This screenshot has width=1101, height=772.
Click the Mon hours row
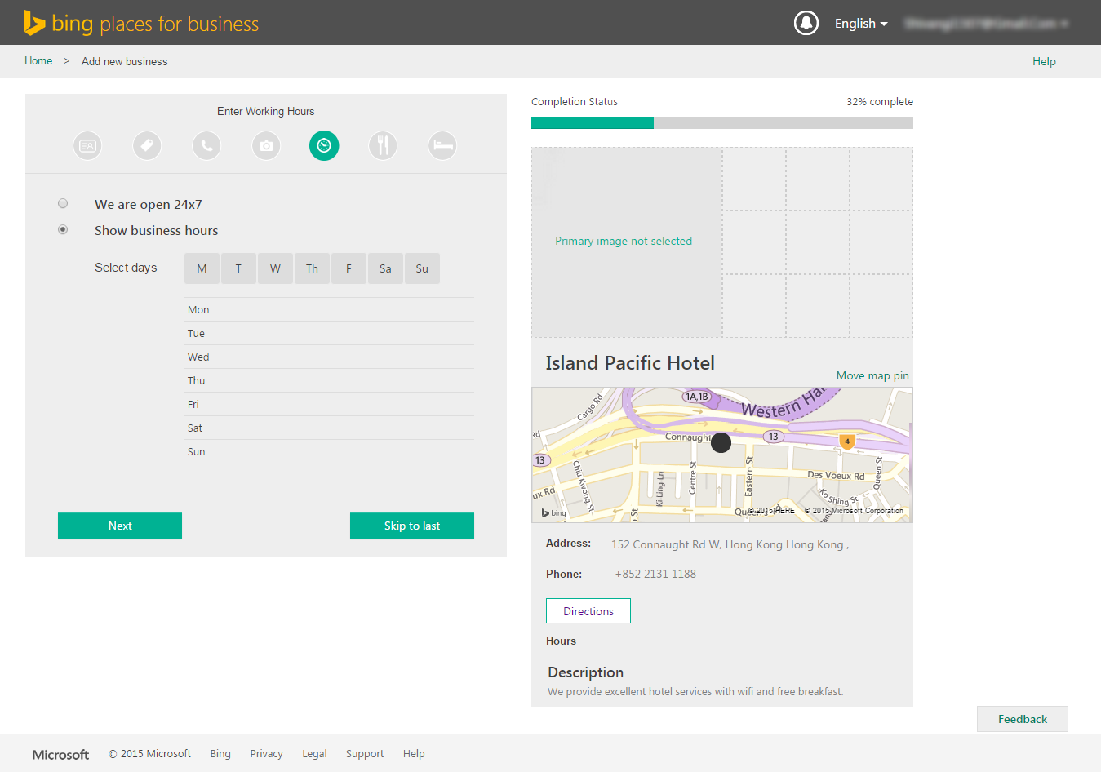click(329, 310)
